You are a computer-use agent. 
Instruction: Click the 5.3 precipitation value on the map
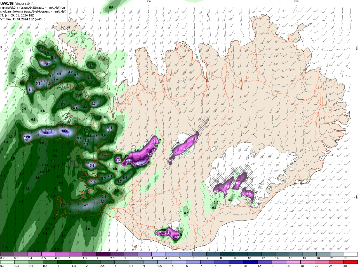(x=93, y=104)
